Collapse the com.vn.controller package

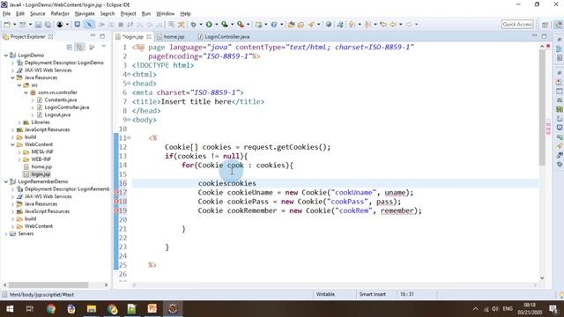(26, 92)
